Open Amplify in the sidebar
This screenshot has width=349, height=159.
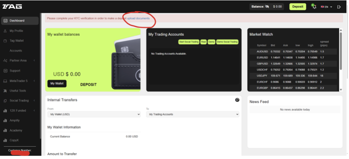(x=15, y=121)
